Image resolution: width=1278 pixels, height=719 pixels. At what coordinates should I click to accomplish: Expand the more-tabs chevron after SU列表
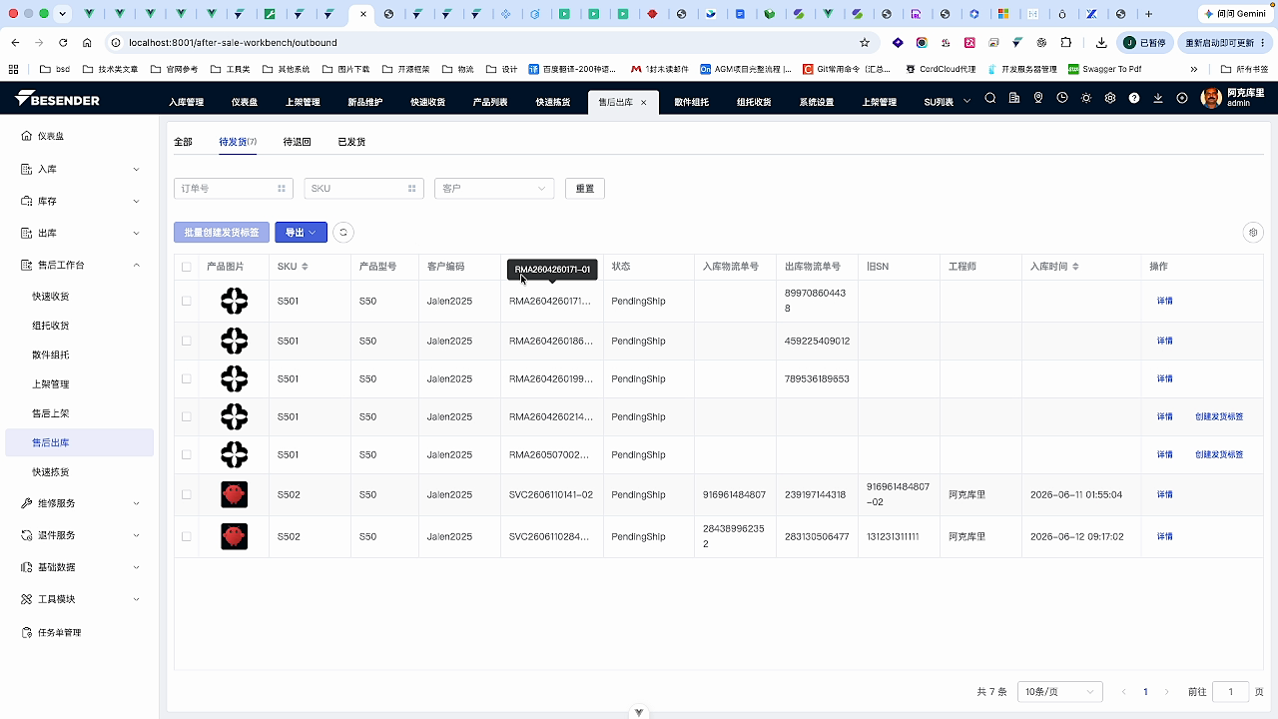tap(966, 102)
